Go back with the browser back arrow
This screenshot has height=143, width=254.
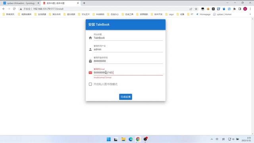pos(4,9)
